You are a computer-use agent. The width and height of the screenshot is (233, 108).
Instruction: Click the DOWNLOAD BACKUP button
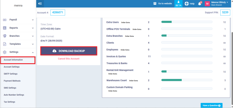(x=69, y=51)
